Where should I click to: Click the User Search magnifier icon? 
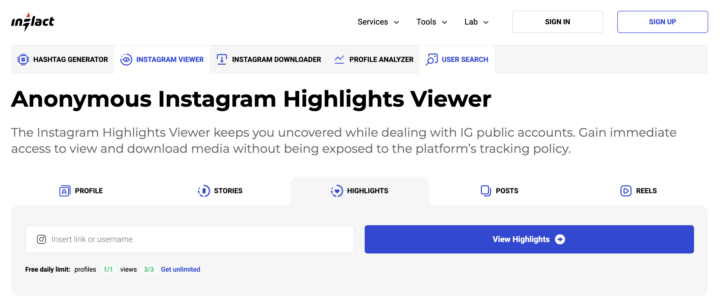click(432, 60)
